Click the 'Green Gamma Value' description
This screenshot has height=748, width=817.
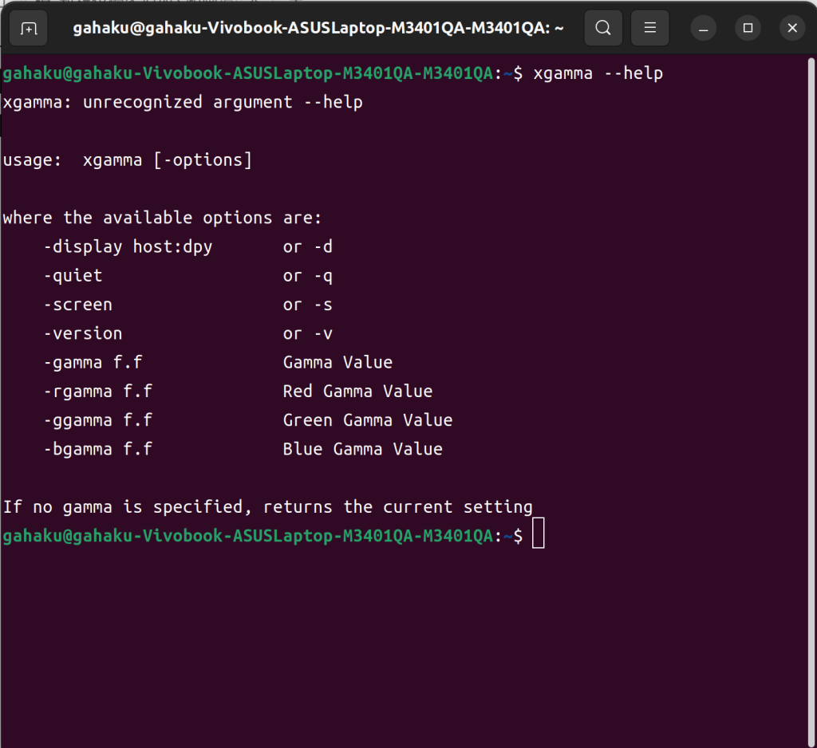367,420
